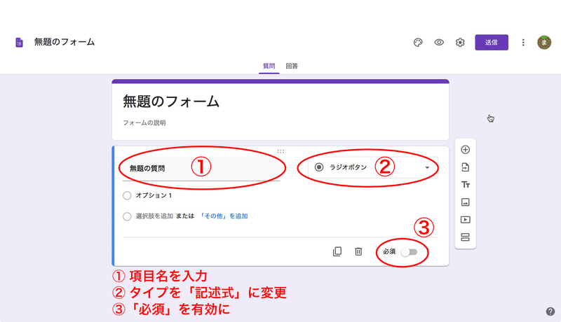561x322 pixels.
Task: Click the import questions icon
Action: (465, 167)
